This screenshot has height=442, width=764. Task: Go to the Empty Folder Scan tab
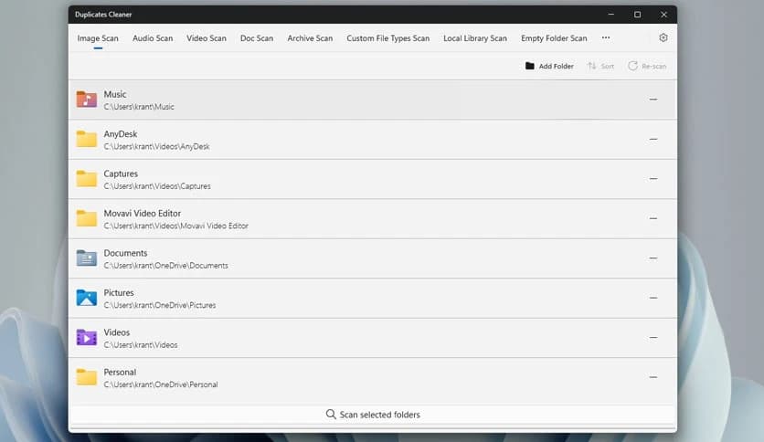(554, 38)
